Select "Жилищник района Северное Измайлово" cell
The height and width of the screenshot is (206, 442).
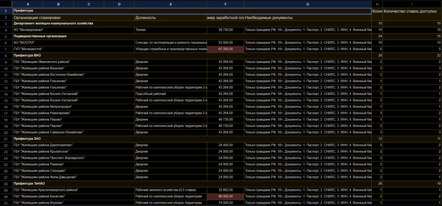74,132
